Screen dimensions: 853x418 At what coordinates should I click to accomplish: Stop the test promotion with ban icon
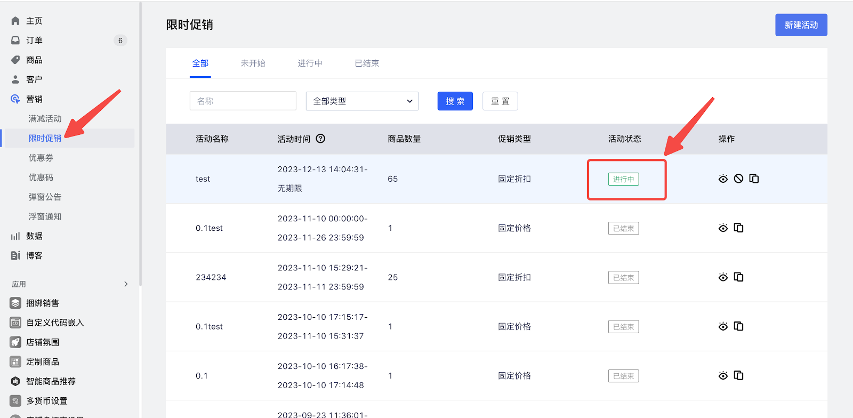[738, 179]
